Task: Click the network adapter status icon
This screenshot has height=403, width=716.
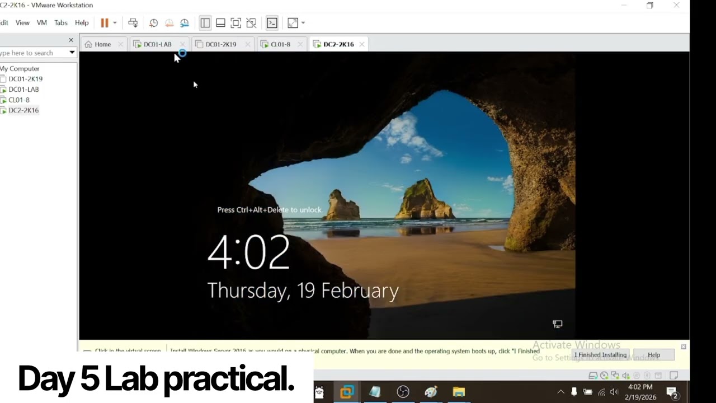Action: pos(615,376)
